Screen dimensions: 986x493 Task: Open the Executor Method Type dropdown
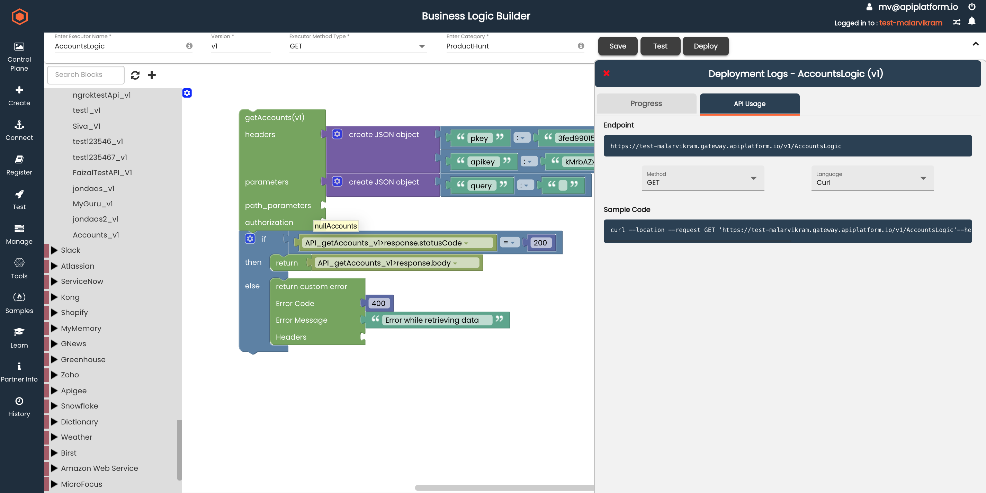click(x=358, y=46)
